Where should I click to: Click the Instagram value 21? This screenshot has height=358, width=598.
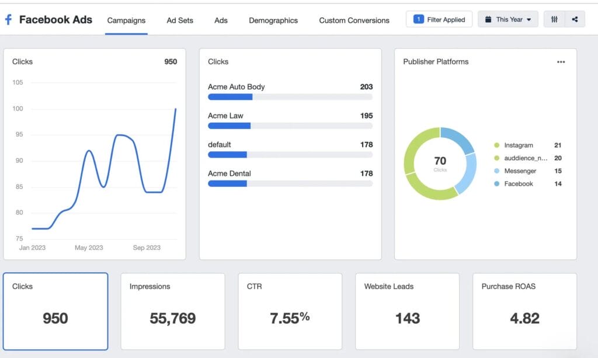pos(558,145)
